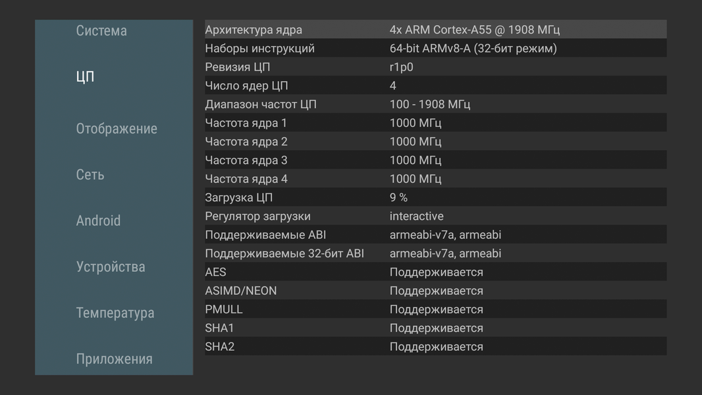Select the Регулятор загрузки row
The height and width of the screenshot is (395, 702).
click(x=435, y=217)
